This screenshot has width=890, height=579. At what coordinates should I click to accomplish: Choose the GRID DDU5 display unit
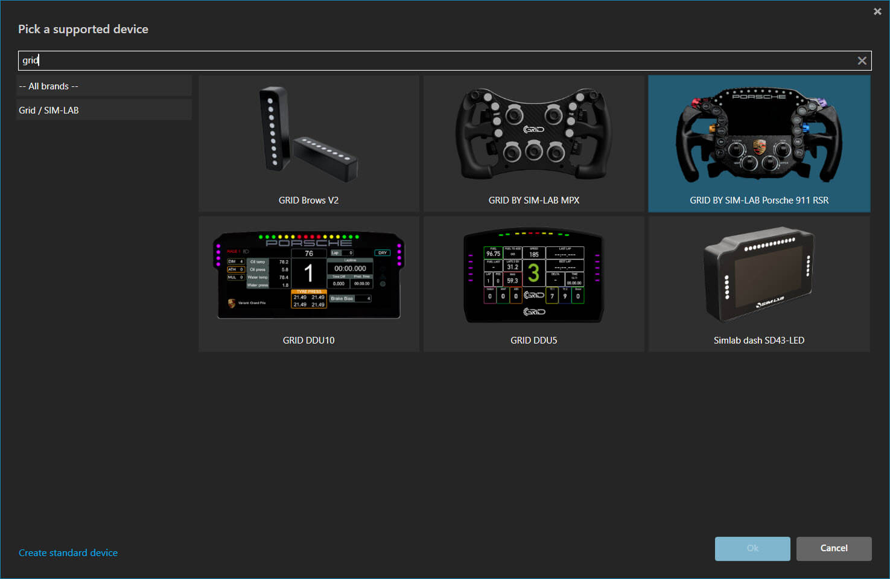(x=533, y=284)
